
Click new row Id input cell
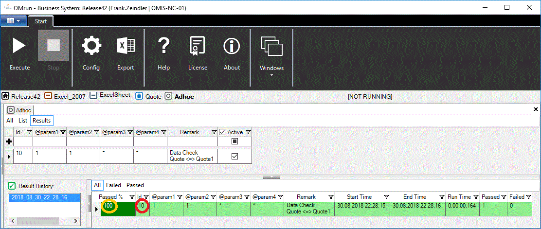point(23,141)
